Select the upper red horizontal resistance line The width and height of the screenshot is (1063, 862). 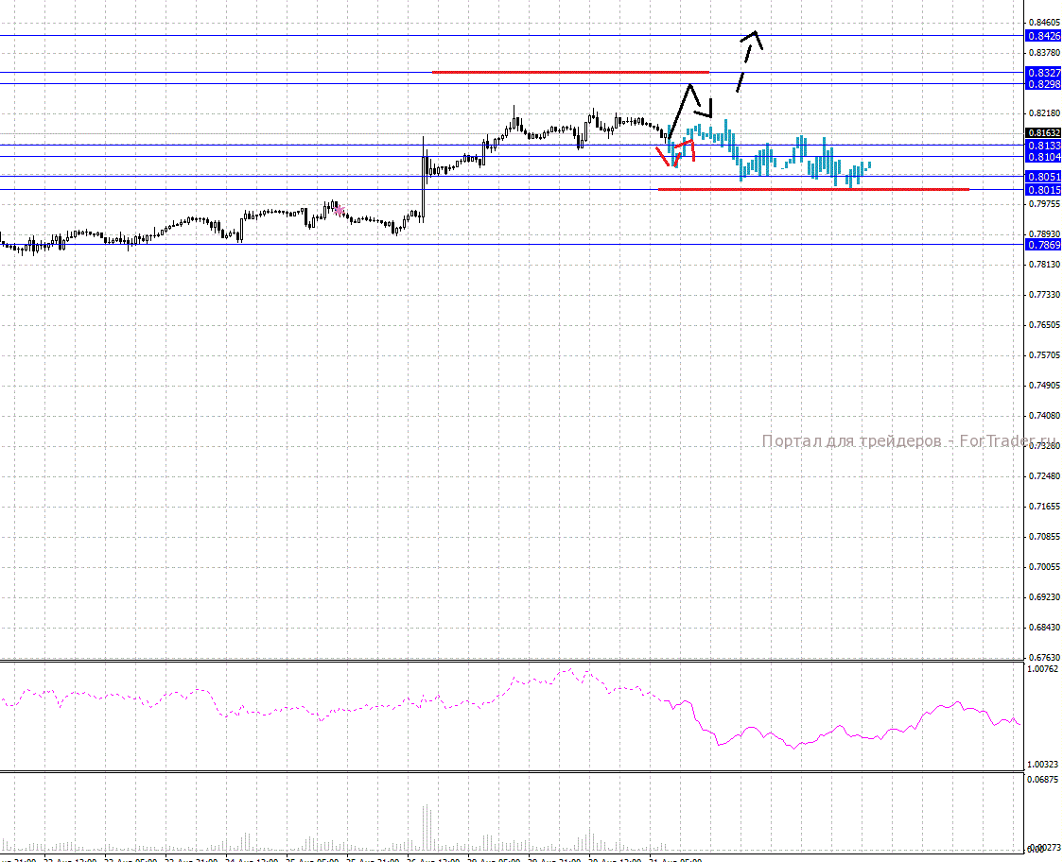click(x=567, y=72)
